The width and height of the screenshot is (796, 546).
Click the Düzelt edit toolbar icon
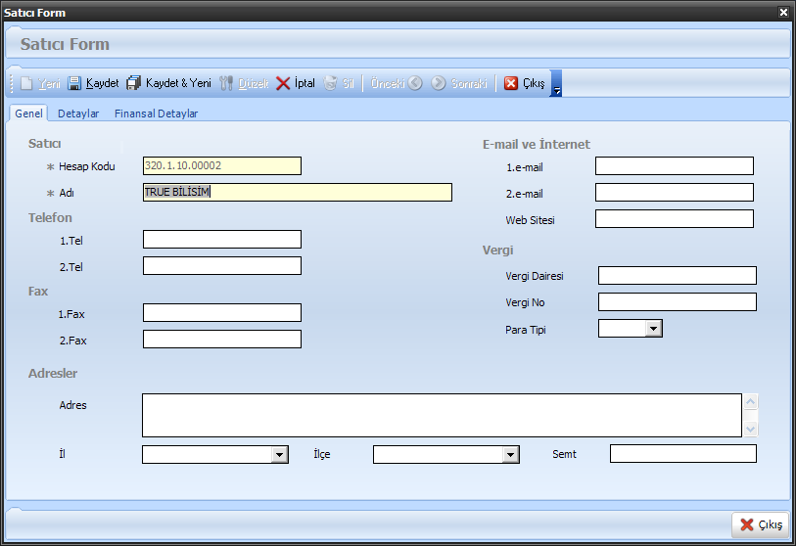click(x=227, y=84)
